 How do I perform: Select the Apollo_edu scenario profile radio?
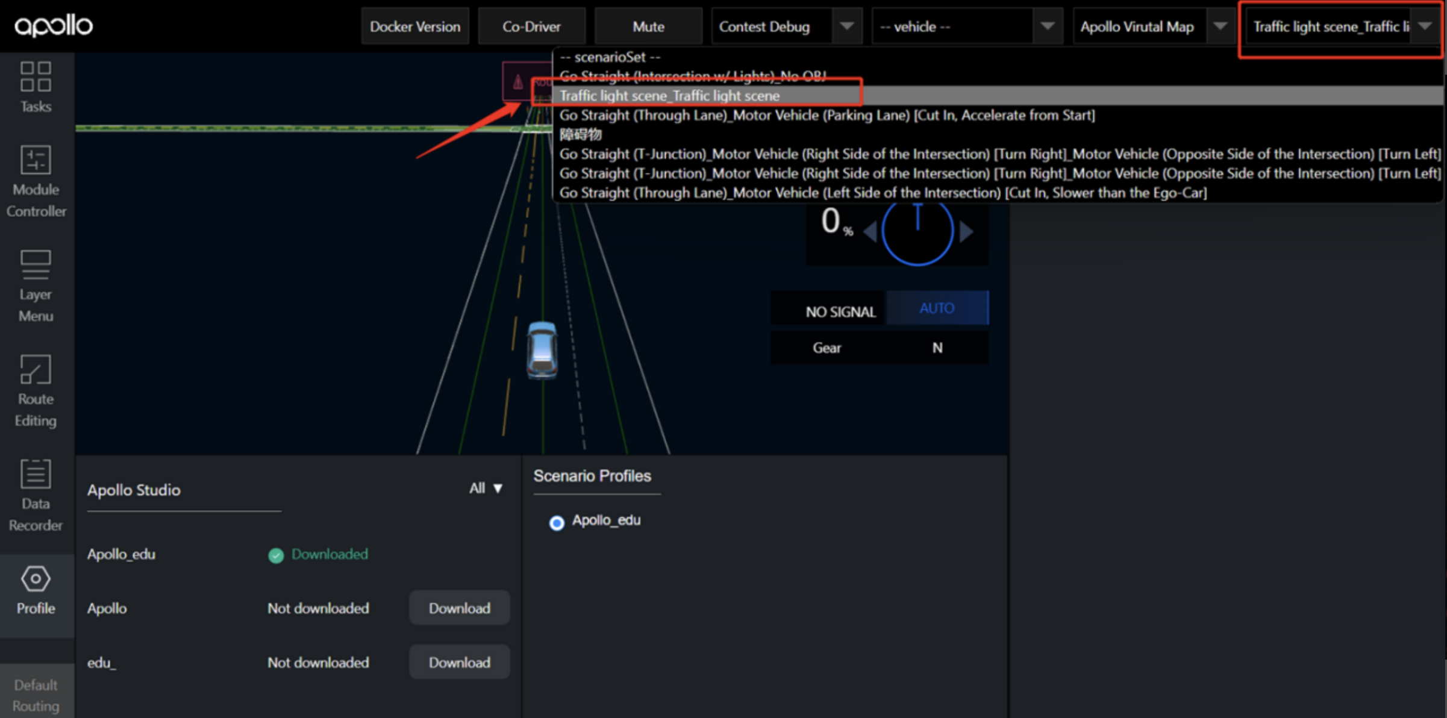(557, 522)
